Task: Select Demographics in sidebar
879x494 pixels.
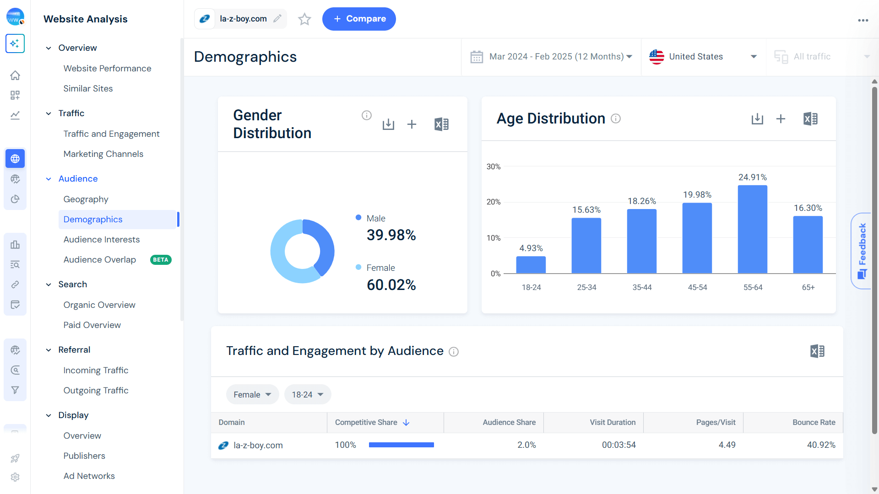Action: coord(118,220)
